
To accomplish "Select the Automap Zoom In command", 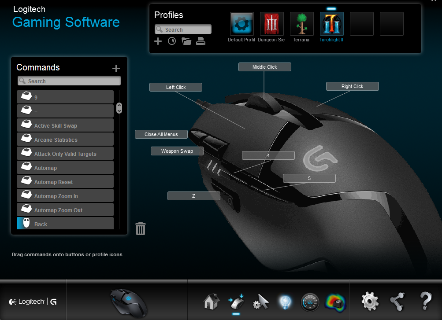I will tap(65, 196).
